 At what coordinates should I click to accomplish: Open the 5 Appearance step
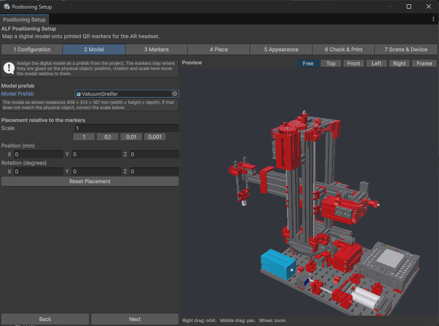point(281,49)
